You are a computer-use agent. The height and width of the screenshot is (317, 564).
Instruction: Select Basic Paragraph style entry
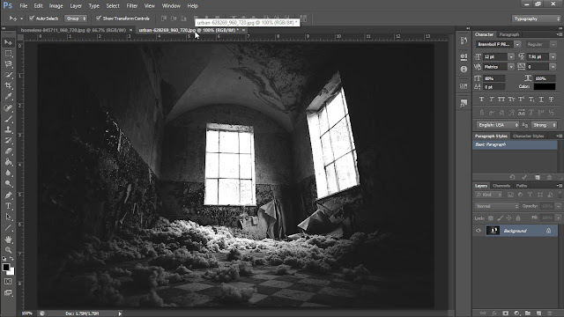(x=515, y=144)
